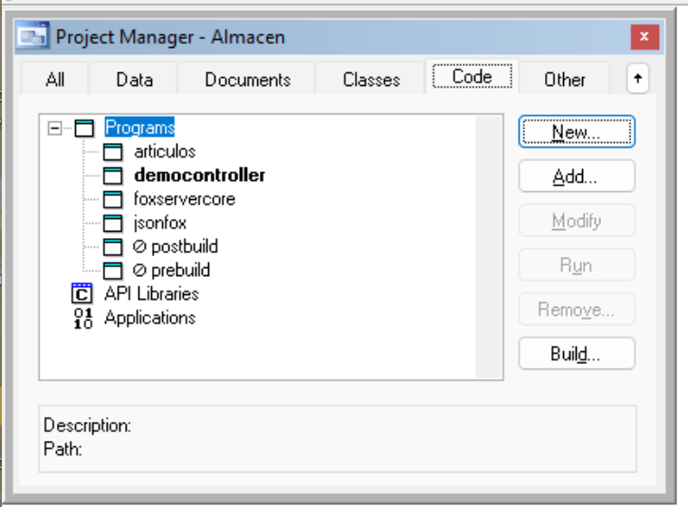Select the democontroller main program
The image size is (688, 507).
pos(200,175)
